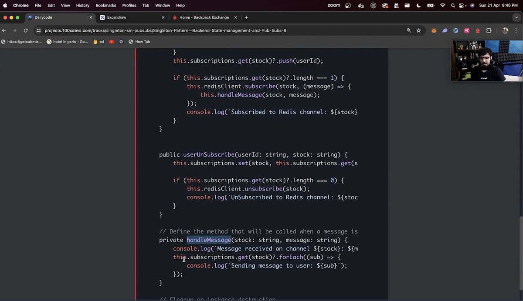The width and height of the screenshot is (523, 301).
Task: Switch to the Home - Backpack Exchange tab
Action: (204, 17)
